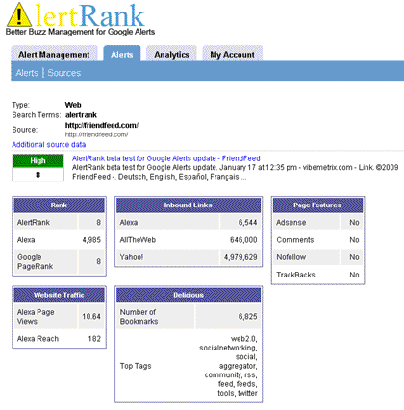This screenshot has width=404, height=410.
Task: Select the AlertRank row in Rank panel
Action: (x=59, y=222)
